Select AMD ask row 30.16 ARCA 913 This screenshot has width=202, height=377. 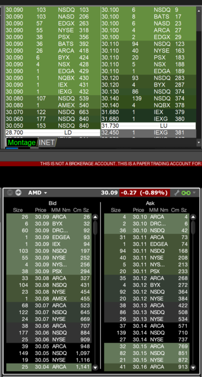pos(147,367)
